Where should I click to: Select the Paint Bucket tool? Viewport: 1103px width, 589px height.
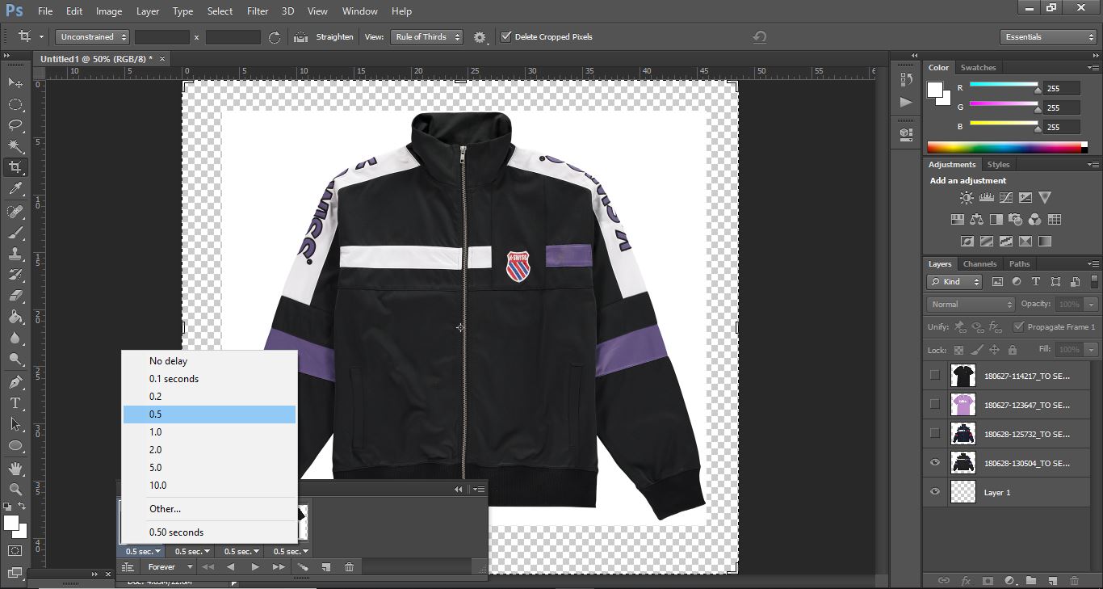[x=15, y=317]
